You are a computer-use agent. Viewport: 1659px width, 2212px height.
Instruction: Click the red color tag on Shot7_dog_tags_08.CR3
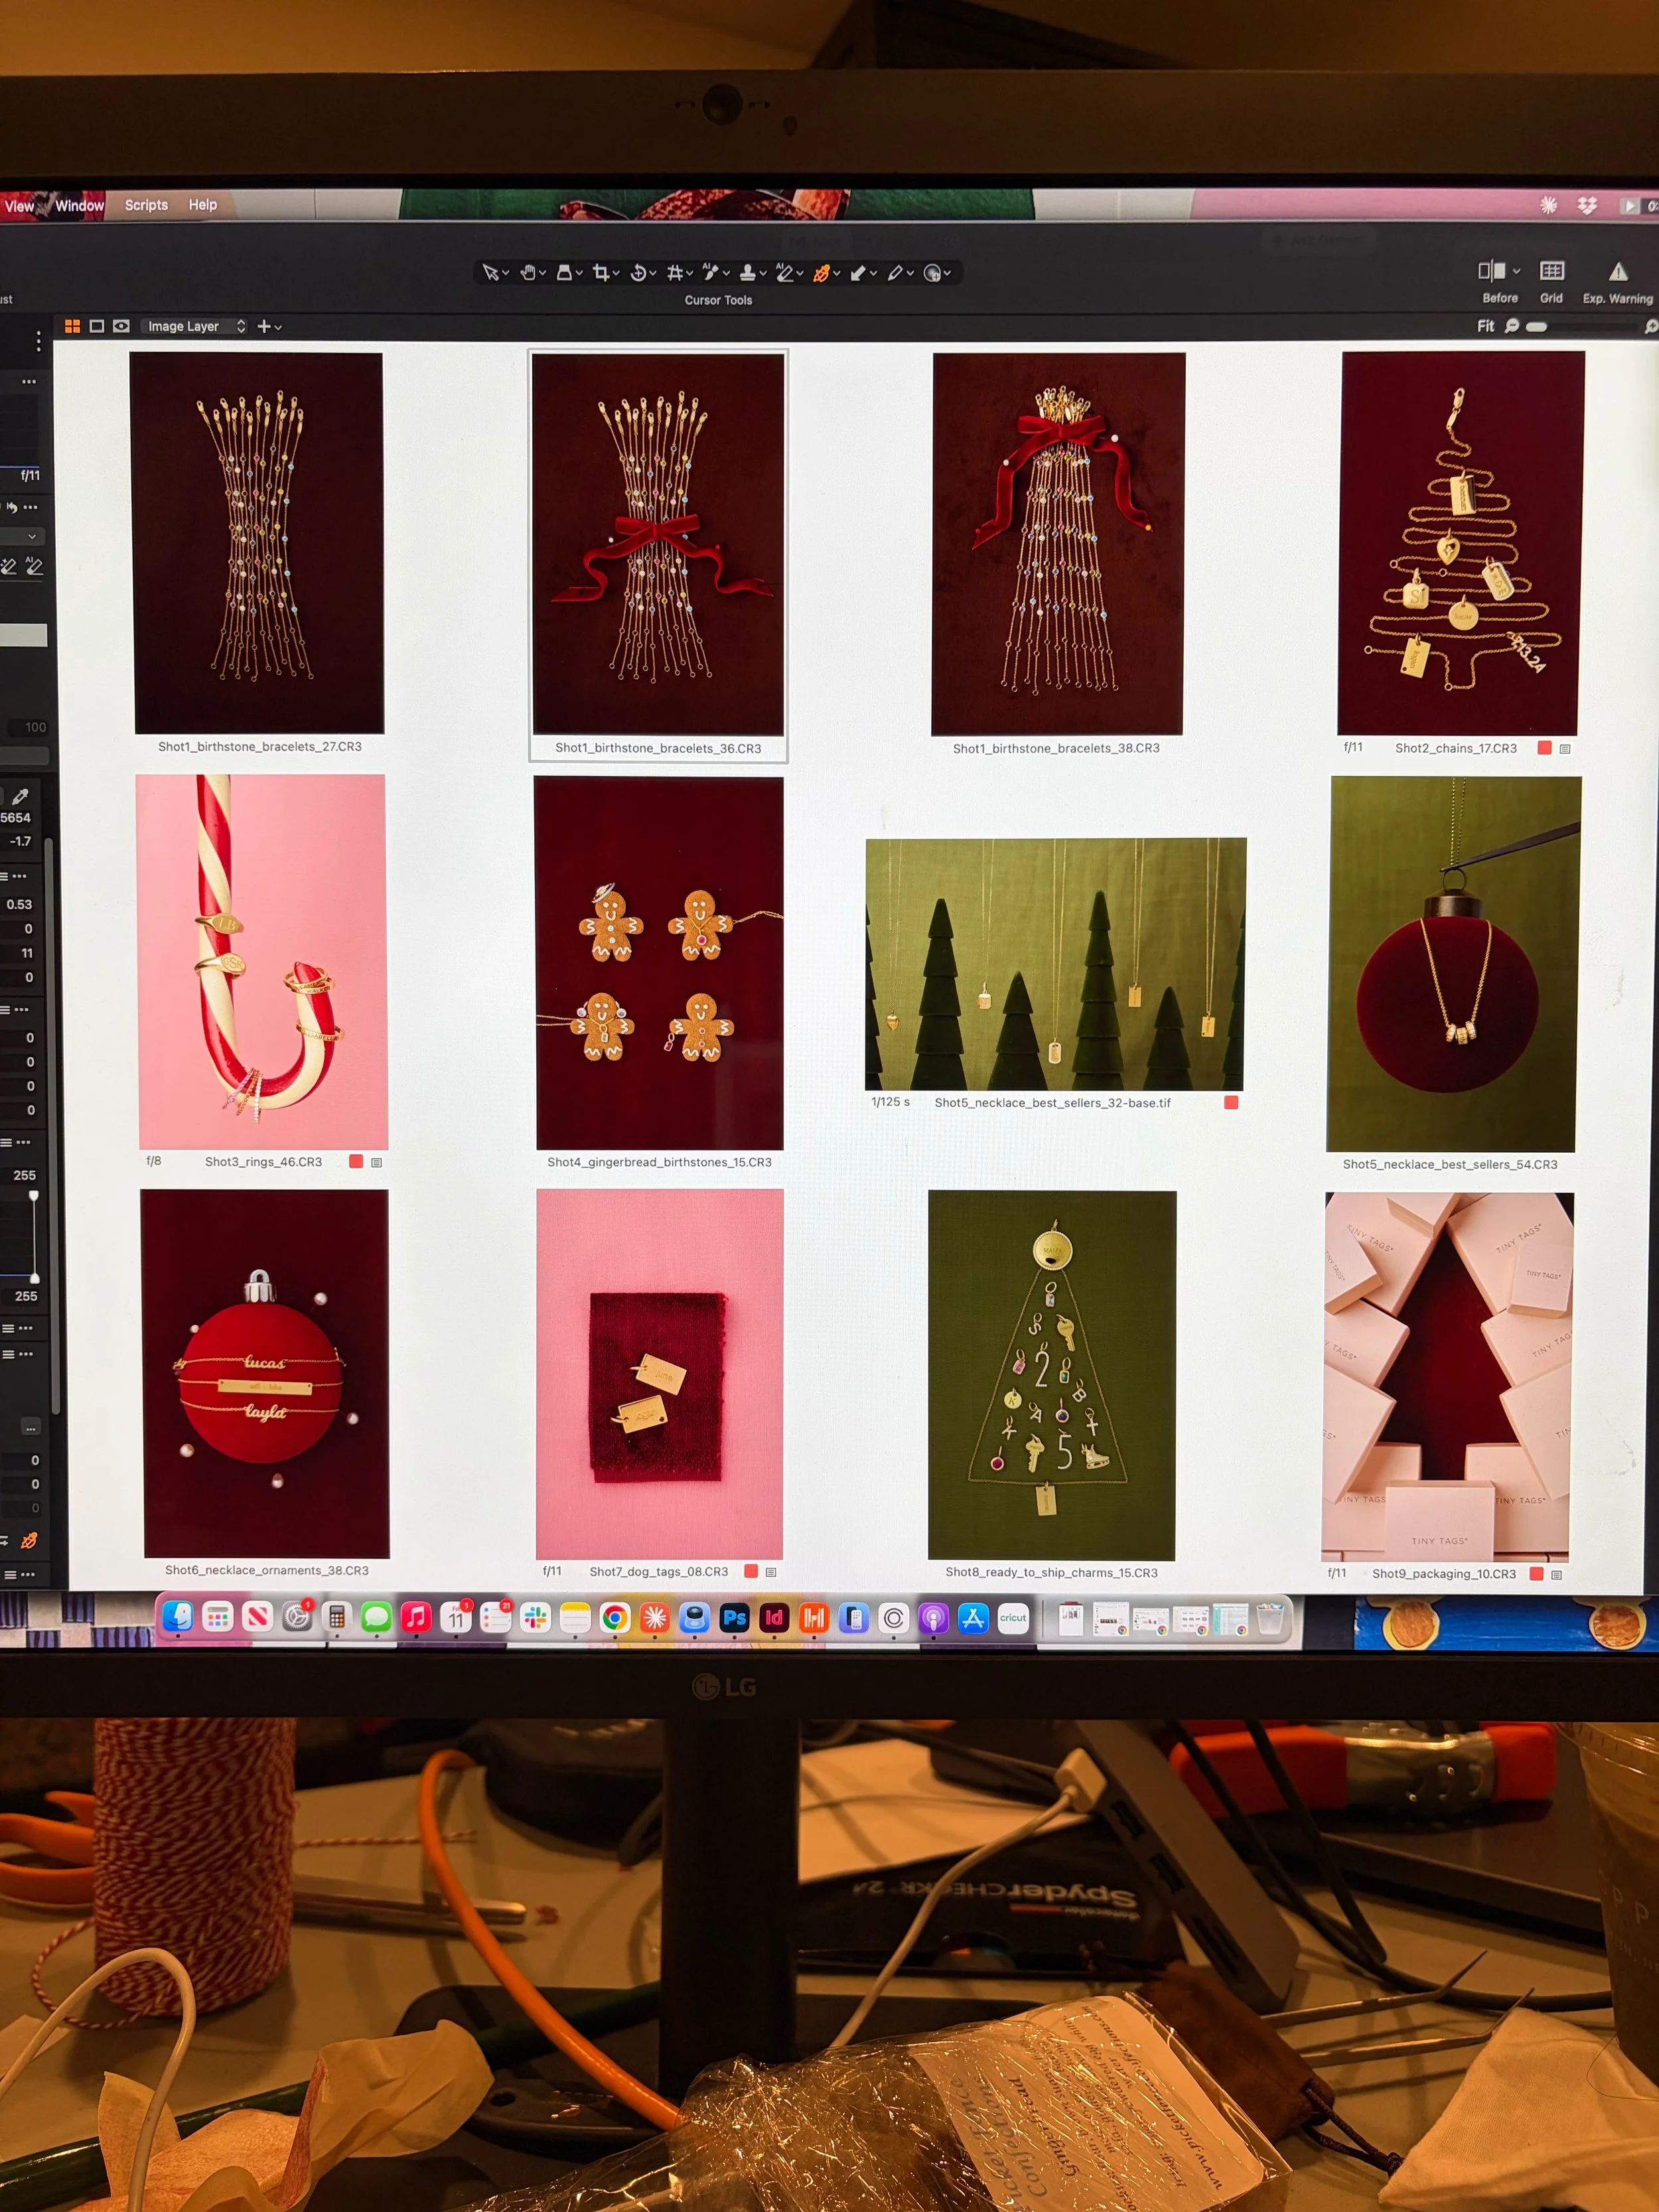(751, 1571)
